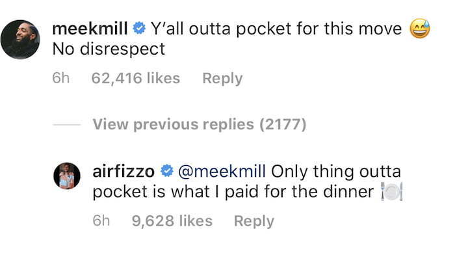Reply to meekmill's comment
Screen dimensions: 455x253
pyautogui.click(x=222, y=79)
